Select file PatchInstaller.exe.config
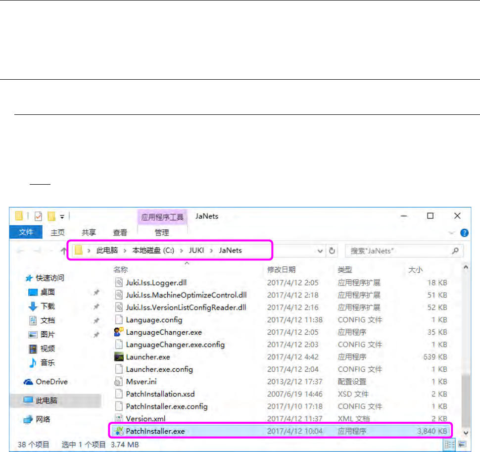The image size is (480, 452). [x=167, y=406]
